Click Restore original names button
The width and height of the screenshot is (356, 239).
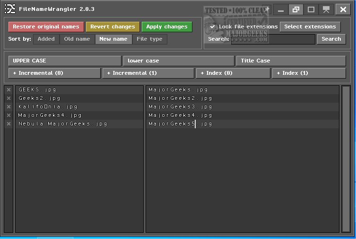46,27
